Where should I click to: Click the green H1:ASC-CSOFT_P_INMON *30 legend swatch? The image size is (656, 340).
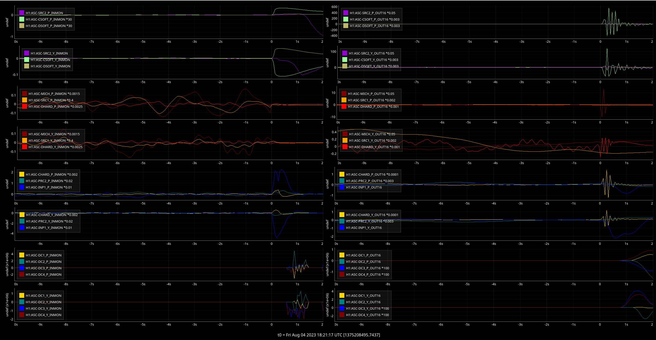(22, 19)
